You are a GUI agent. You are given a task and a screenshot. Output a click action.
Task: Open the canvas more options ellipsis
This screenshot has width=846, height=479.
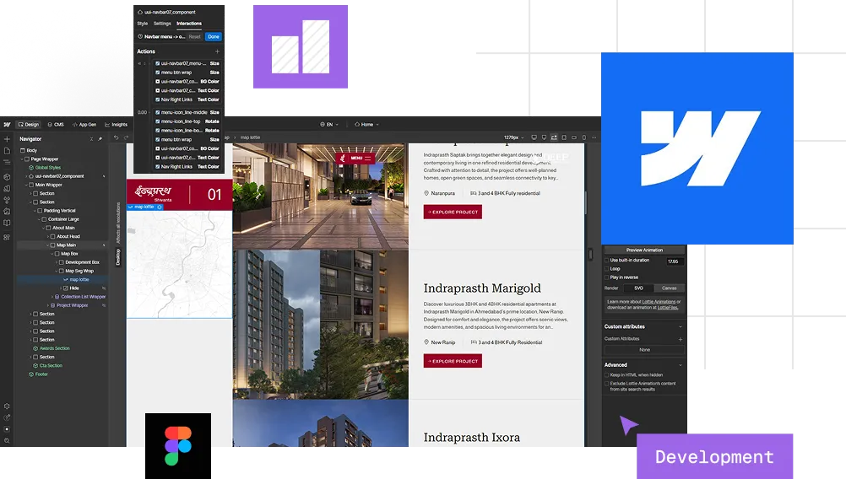pyautogui.click(x=594, y=137)
